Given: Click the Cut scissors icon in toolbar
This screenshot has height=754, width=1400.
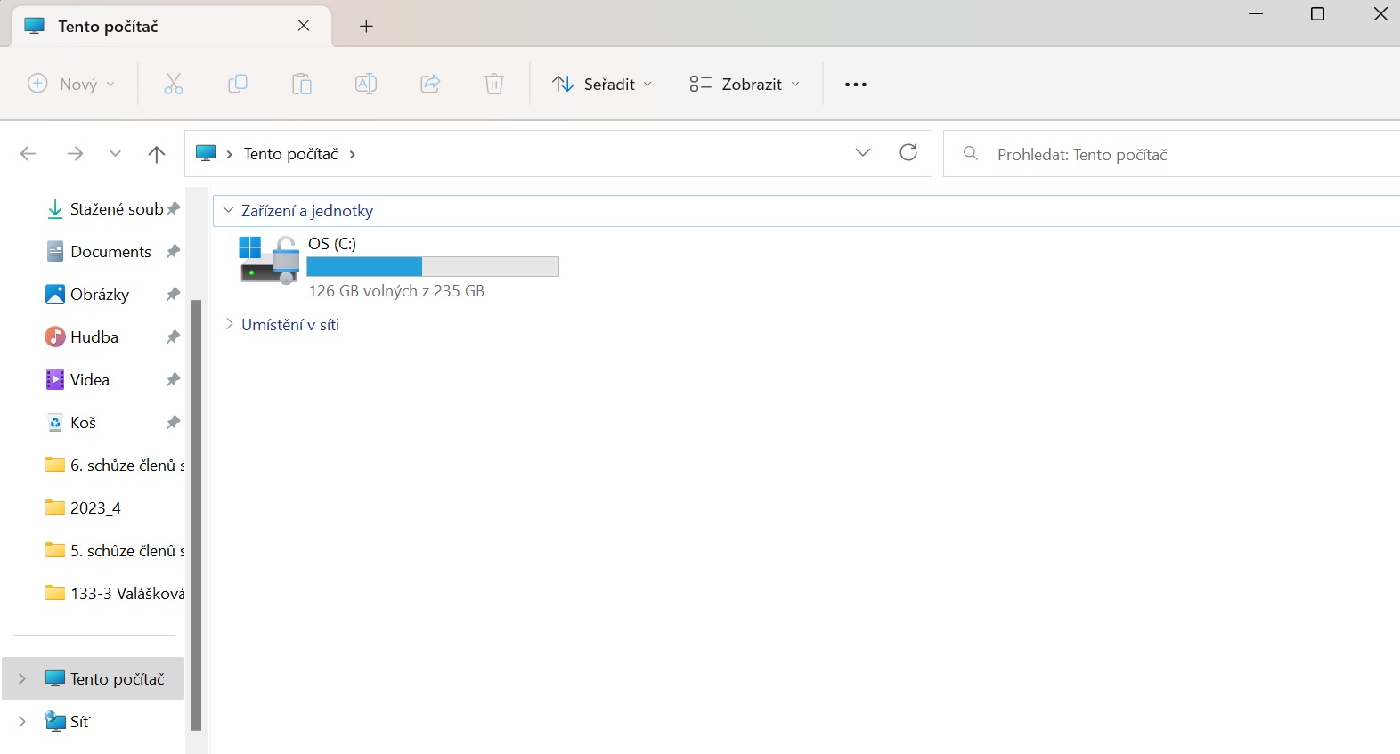Looking at the screenshot, I should 174,85.
